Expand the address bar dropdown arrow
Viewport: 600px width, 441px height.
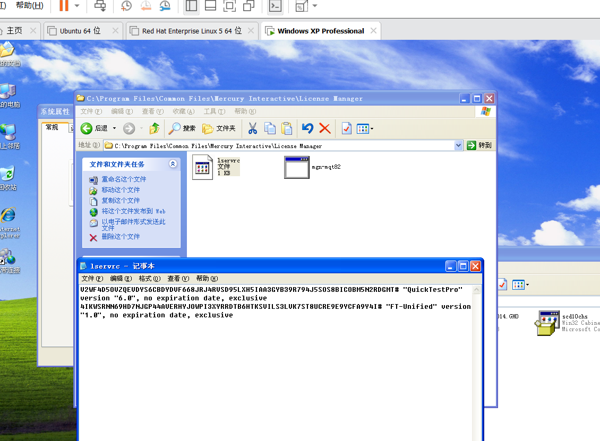click(458, 145)
